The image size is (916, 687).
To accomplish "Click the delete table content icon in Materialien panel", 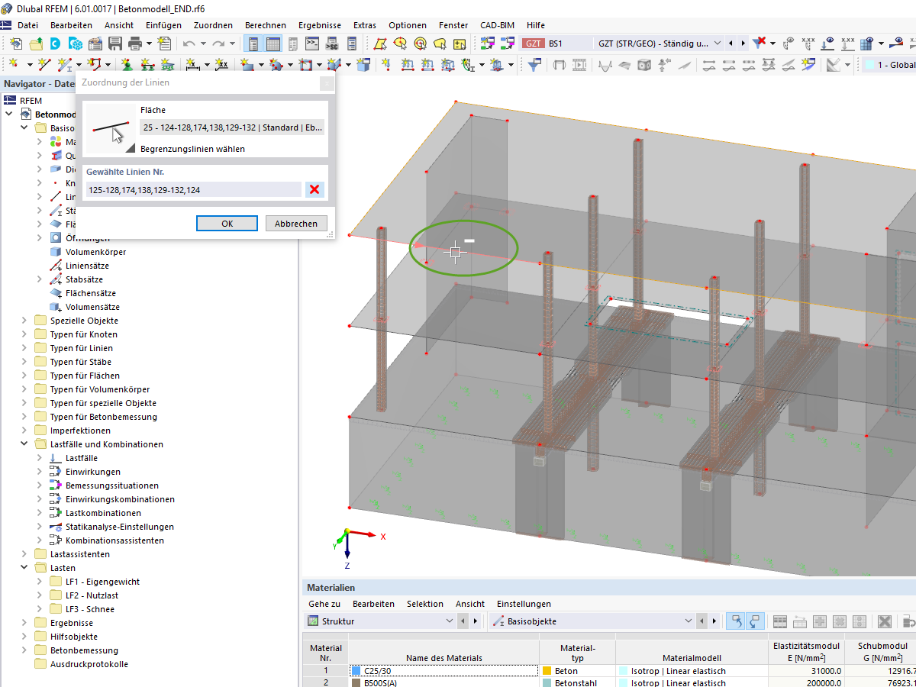I will click(885, 621).
